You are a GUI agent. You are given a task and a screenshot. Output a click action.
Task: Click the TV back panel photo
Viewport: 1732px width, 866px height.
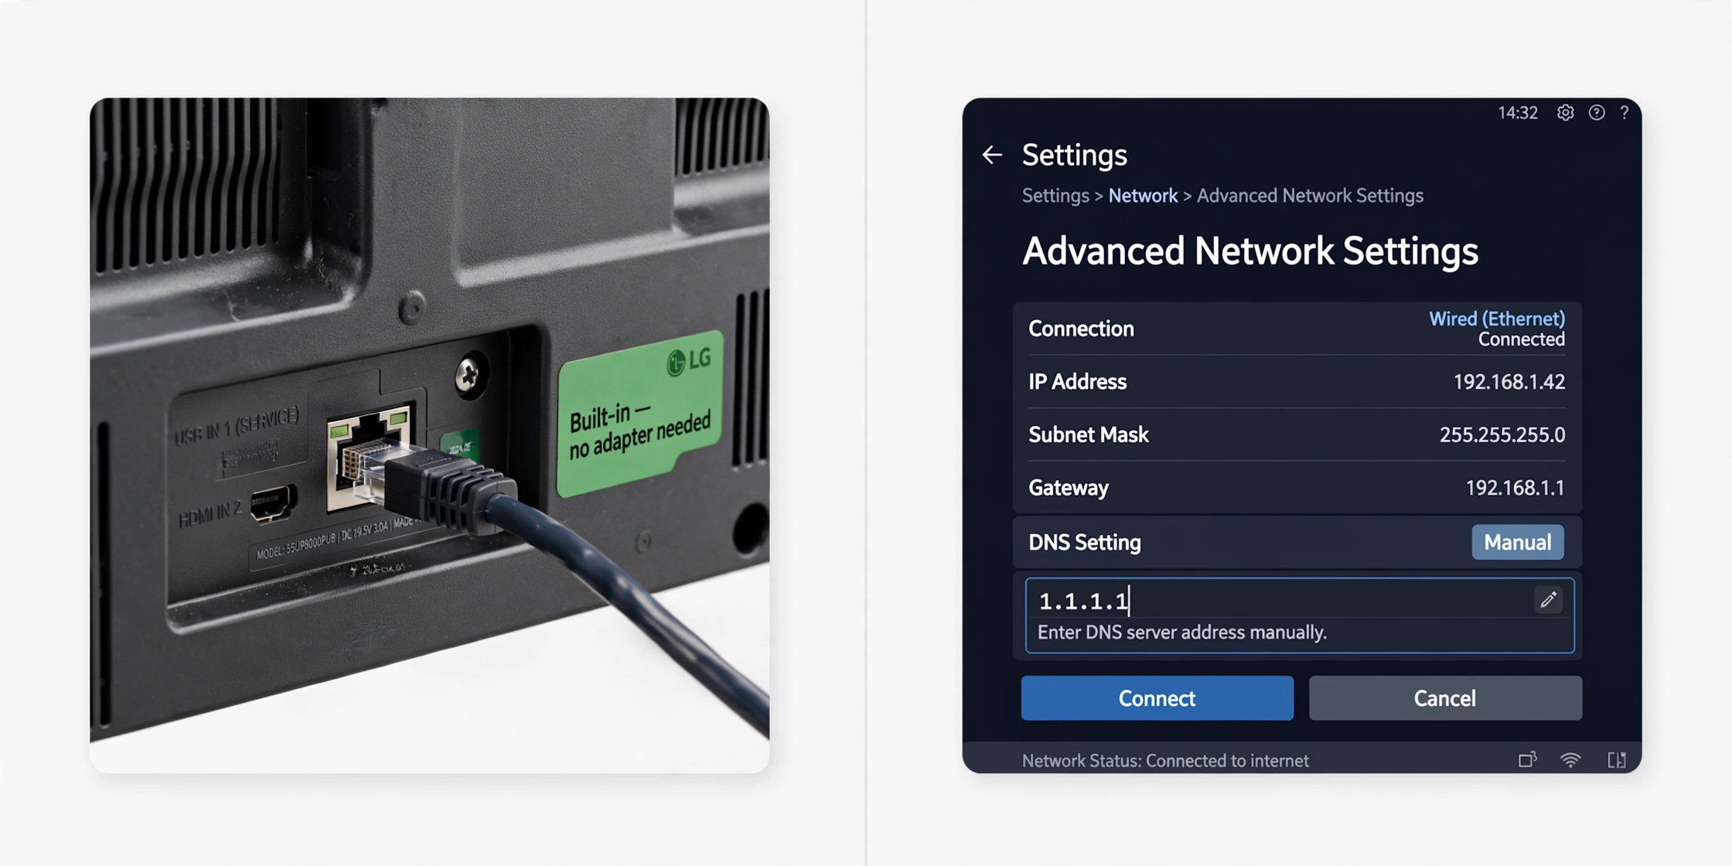click(x=429, y=435)
